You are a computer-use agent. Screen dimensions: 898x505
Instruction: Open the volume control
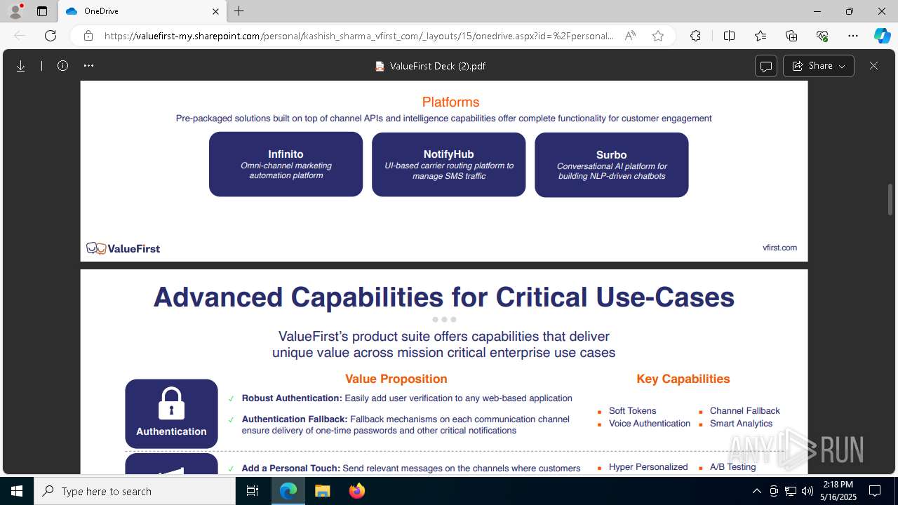pos(807,491)
